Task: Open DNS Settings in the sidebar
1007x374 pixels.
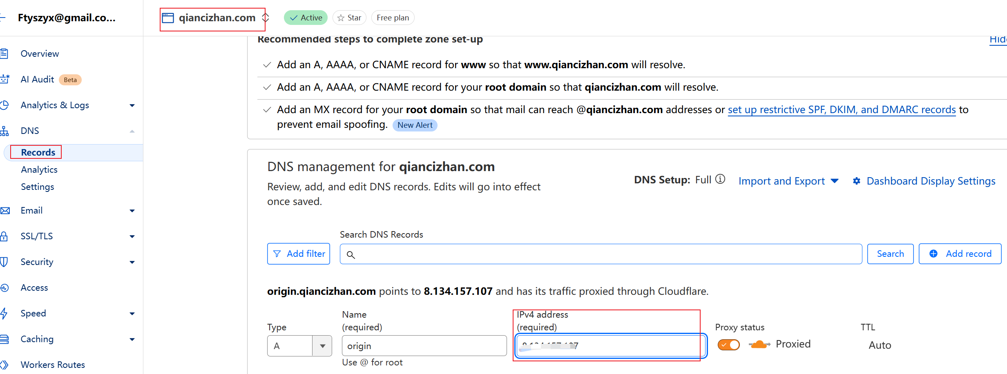Action: click(38, 187)
